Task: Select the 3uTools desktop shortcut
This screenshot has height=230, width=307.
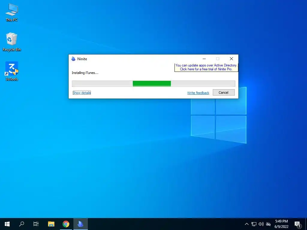Action: pos(12,71)
